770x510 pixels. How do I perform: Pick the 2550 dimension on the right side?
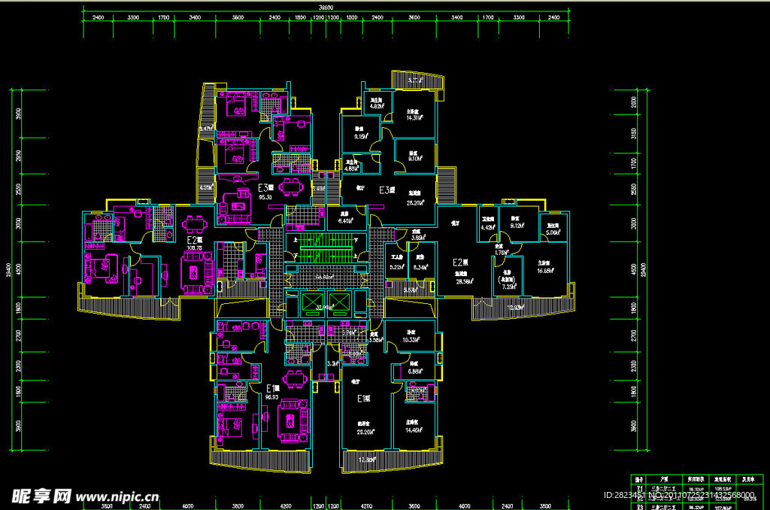(633, 189)
